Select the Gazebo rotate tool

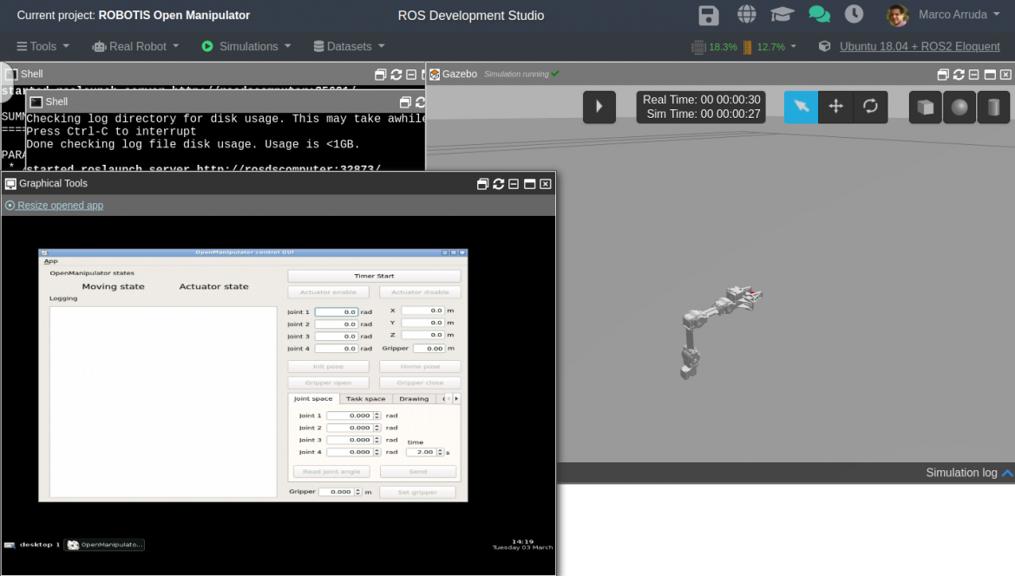(871, 107)
